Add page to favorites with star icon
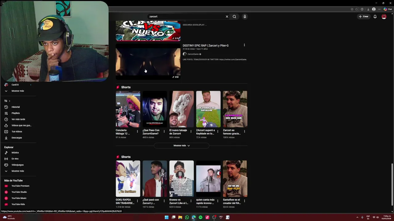The width and height of the screenshot is (394, 221). [356, 9]
